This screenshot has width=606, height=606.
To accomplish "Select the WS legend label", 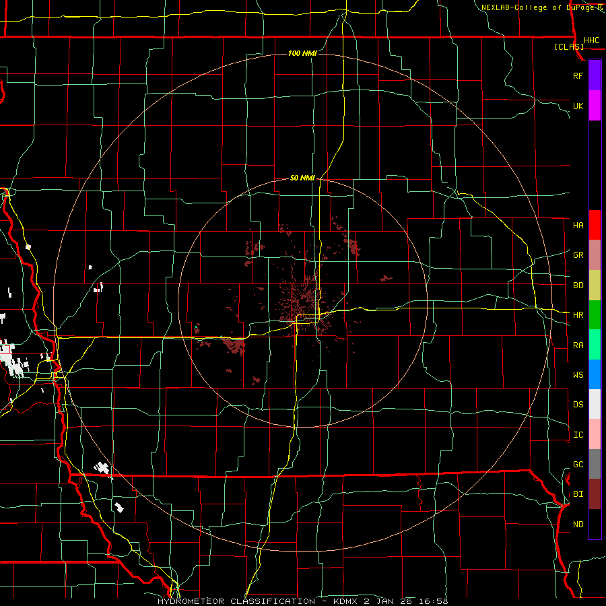I will coord(578,375).
